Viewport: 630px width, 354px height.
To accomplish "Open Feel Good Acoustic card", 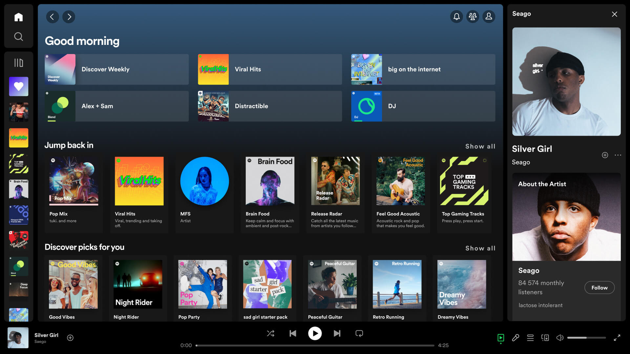I will (401, 193).
